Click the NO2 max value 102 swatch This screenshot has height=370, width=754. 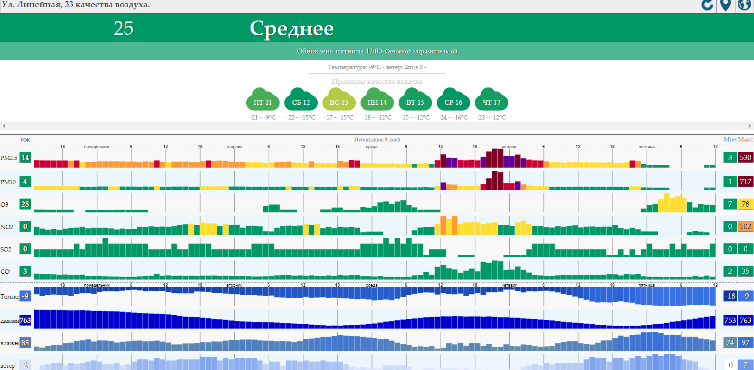[x=745, y=227]
